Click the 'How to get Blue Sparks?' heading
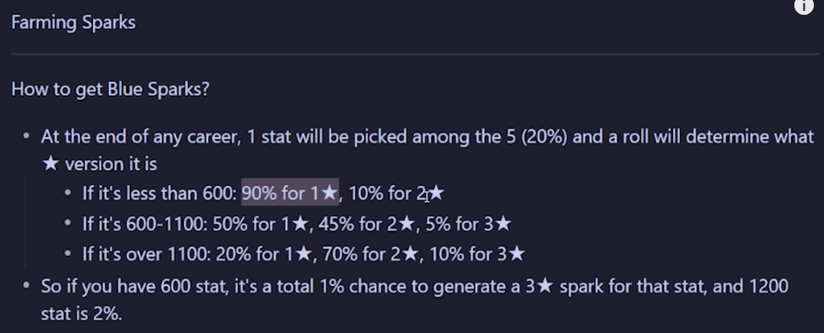This screenshot has height=333, width=824. point(110,90)
